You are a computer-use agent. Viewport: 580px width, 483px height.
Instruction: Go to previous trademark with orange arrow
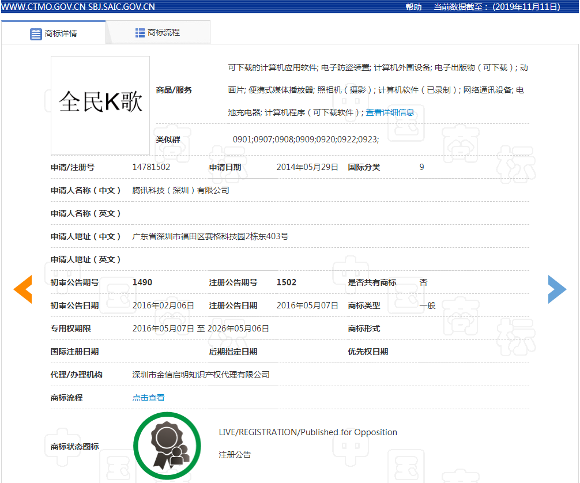click(23, 289)
